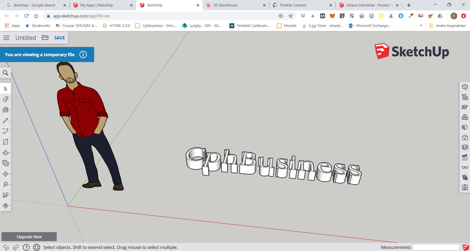
Task: Open the Outliner panel
Action: pos(465,97)
